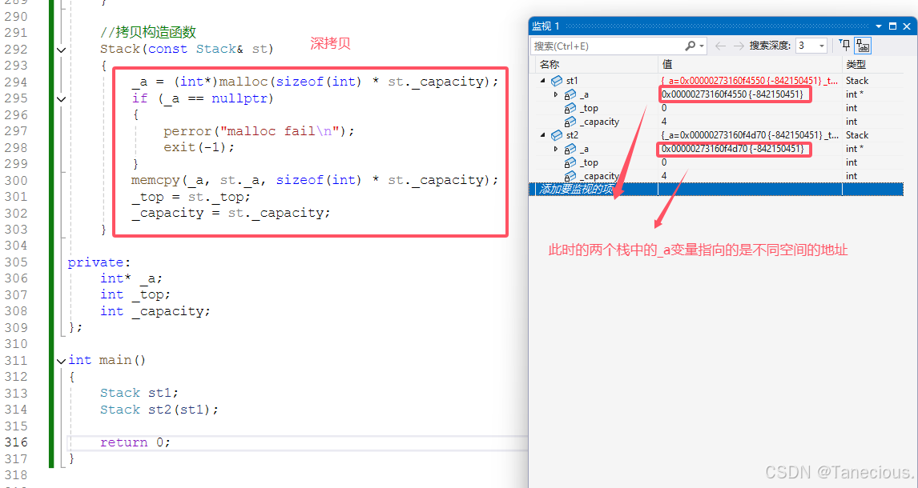Click the 添加要监视的项 add watch row
This screenshot has height=488, width=918.
coord(715,189)
